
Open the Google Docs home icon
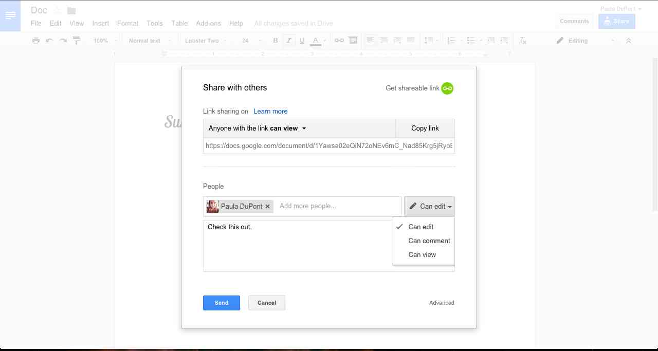10,15
